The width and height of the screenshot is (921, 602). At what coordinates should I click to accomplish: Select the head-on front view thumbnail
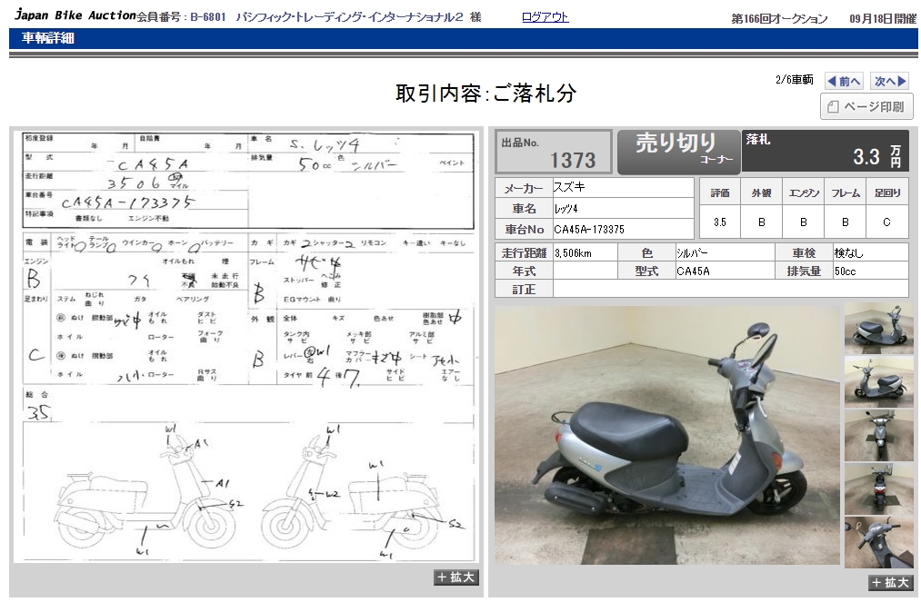878,435
